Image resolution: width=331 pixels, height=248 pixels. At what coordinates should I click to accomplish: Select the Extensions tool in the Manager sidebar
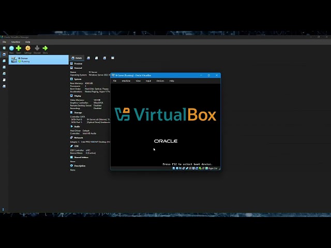[4, 61]
